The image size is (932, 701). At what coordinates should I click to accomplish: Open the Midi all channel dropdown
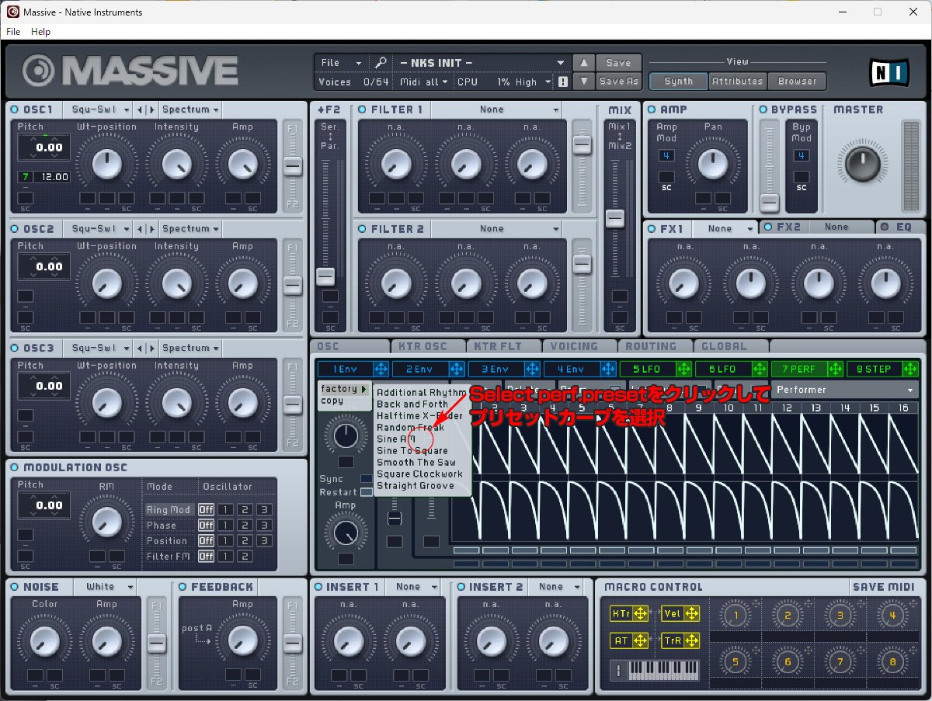[424, 82]
